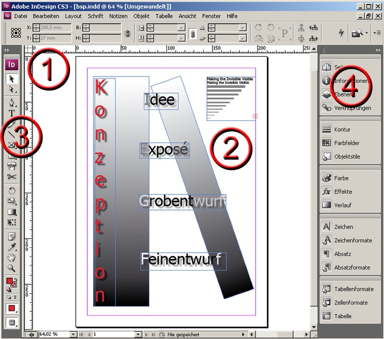Activate the Hand tool

[x=11, y=257]
